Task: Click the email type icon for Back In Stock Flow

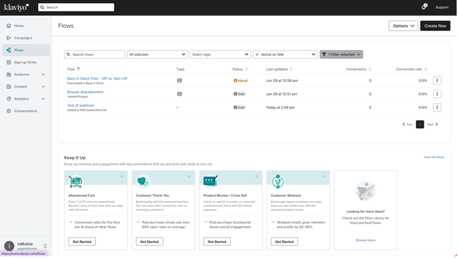Action: coord(179,80)
